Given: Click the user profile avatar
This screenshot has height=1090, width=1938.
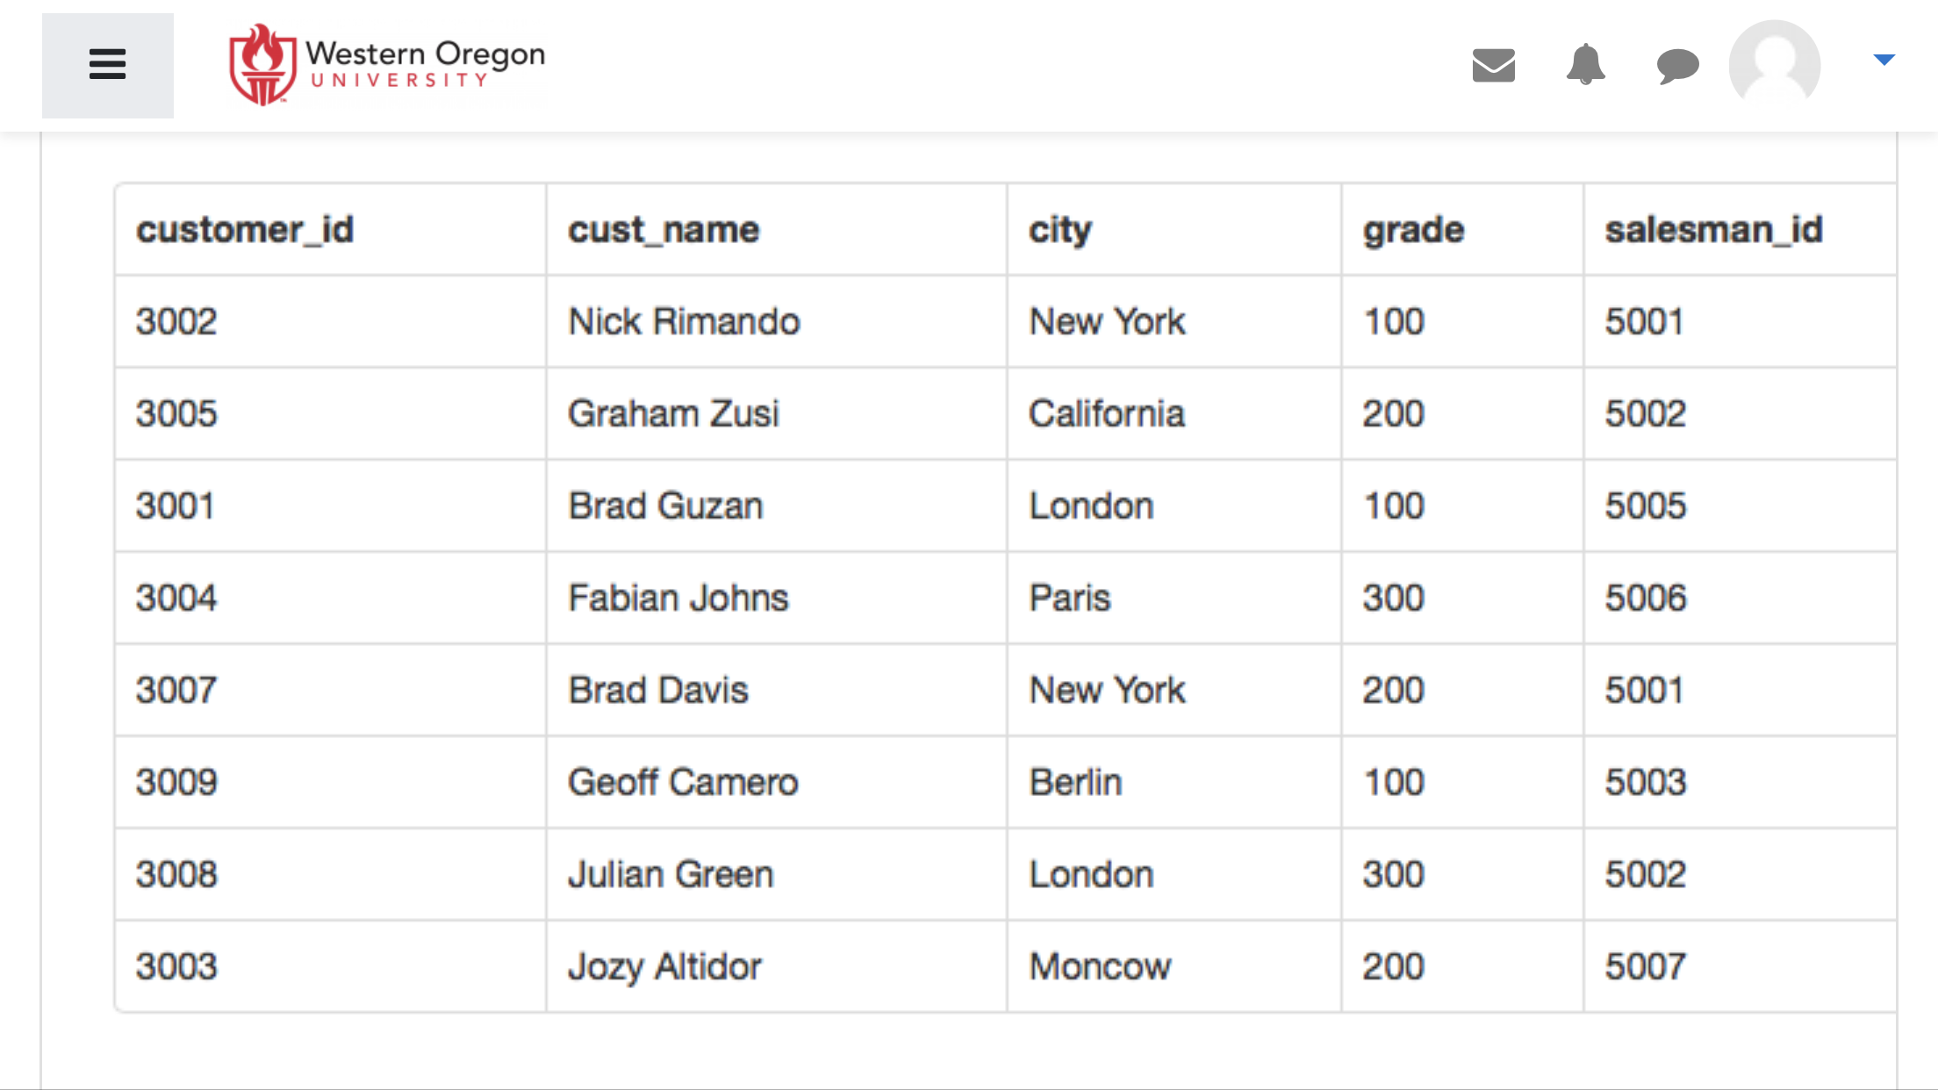Looking at the screenshot, I should pyautogui.click(x=1774, y=65).
